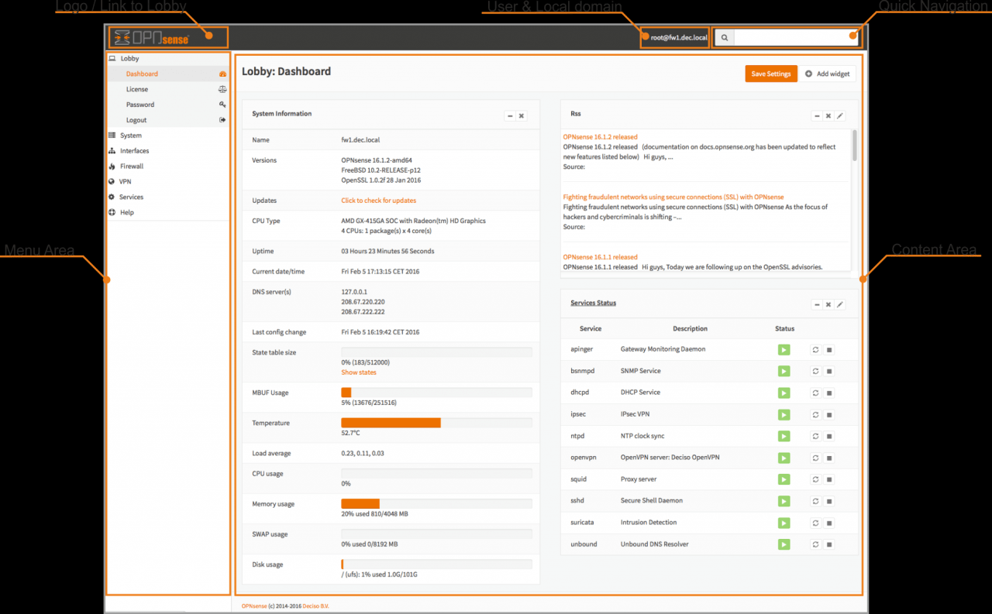Edit the Rss widget with pencil icon
This screenshot has height=614, width=992.
840,116
